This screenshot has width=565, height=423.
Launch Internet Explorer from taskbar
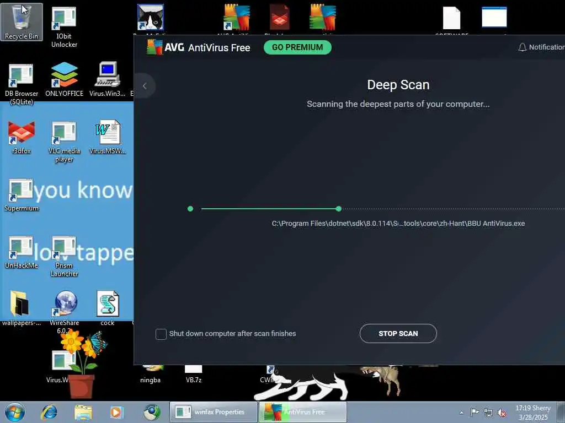pyautogui.click(x=49, y=412)
